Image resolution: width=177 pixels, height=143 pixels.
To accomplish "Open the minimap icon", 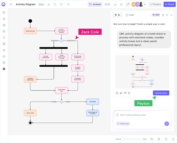I will coord(152,139).
